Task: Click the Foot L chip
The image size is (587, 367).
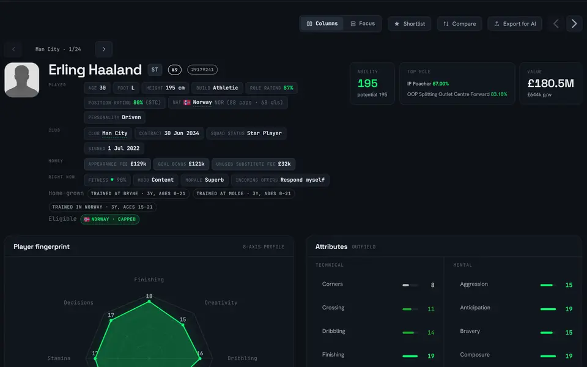Action: tap(126, 88)
